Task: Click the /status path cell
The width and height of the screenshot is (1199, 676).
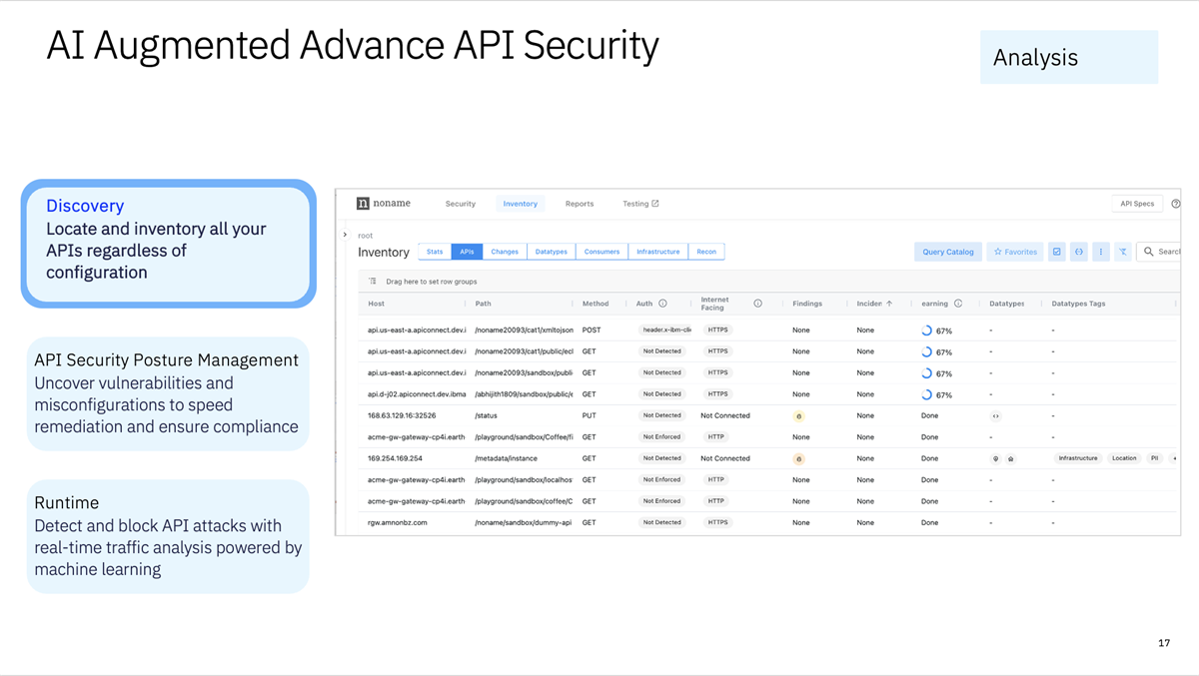Action: tap(486, 416)
